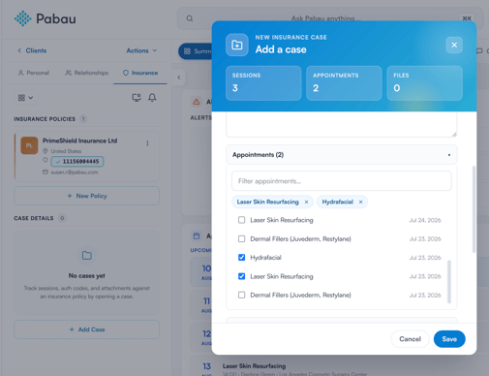The image size is (489, 376).
Task: Click the Cancel button
Action: [410, 339]
